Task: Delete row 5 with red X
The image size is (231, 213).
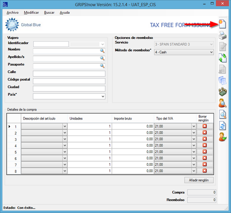Action: (x=205, y=152)
